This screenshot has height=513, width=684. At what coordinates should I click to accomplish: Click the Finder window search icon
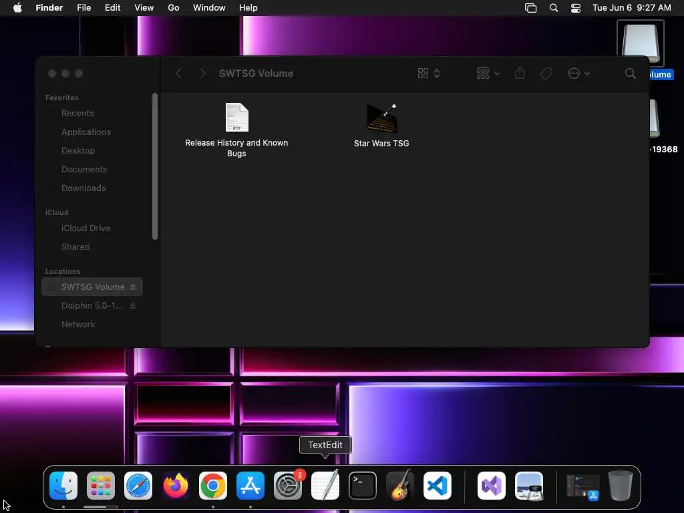click(x=631, y=73)
